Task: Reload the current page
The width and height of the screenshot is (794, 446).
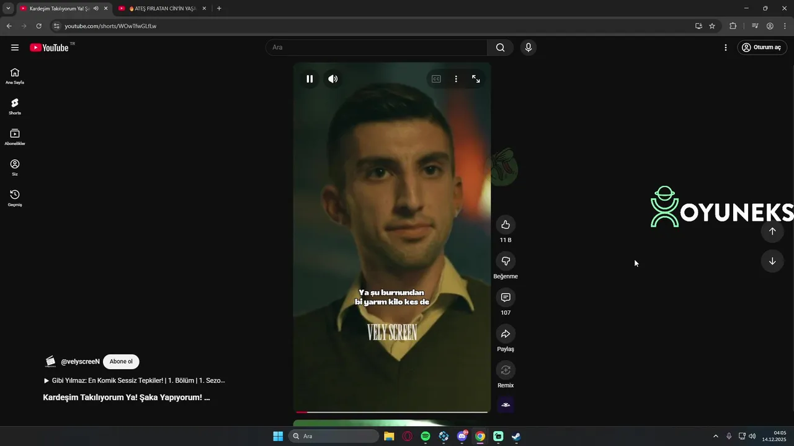Action: tap(38, 26)
